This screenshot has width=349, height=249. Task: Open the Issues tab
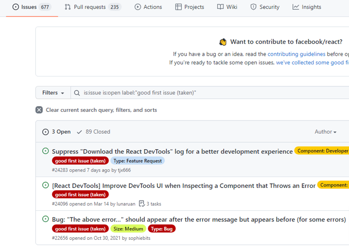(32, 7)
